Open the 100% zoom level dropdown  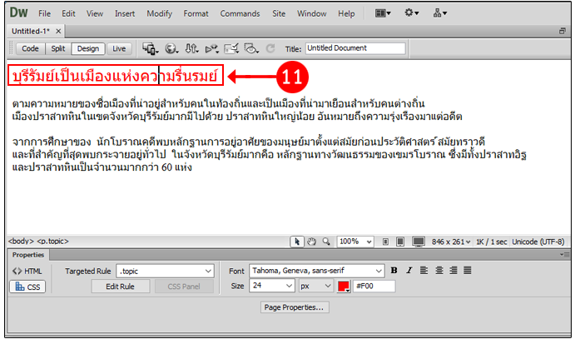[355, 241]
